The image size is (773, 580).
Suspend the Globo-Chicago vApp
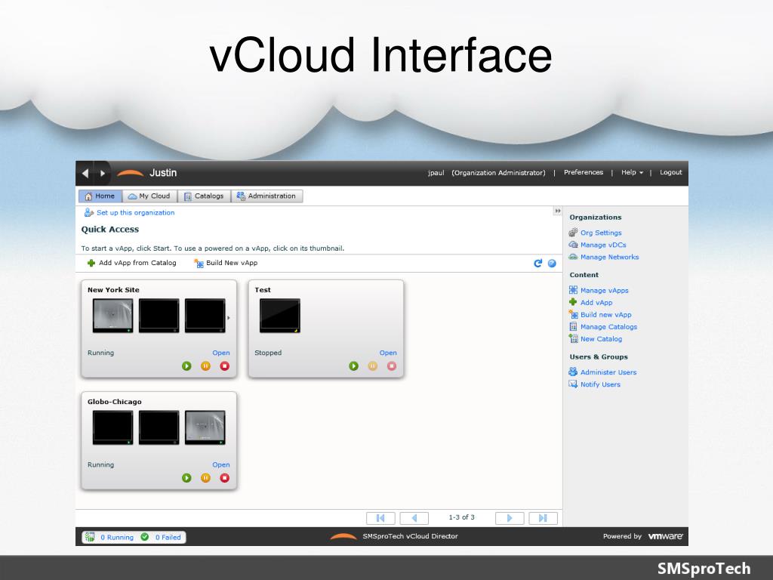205,478
